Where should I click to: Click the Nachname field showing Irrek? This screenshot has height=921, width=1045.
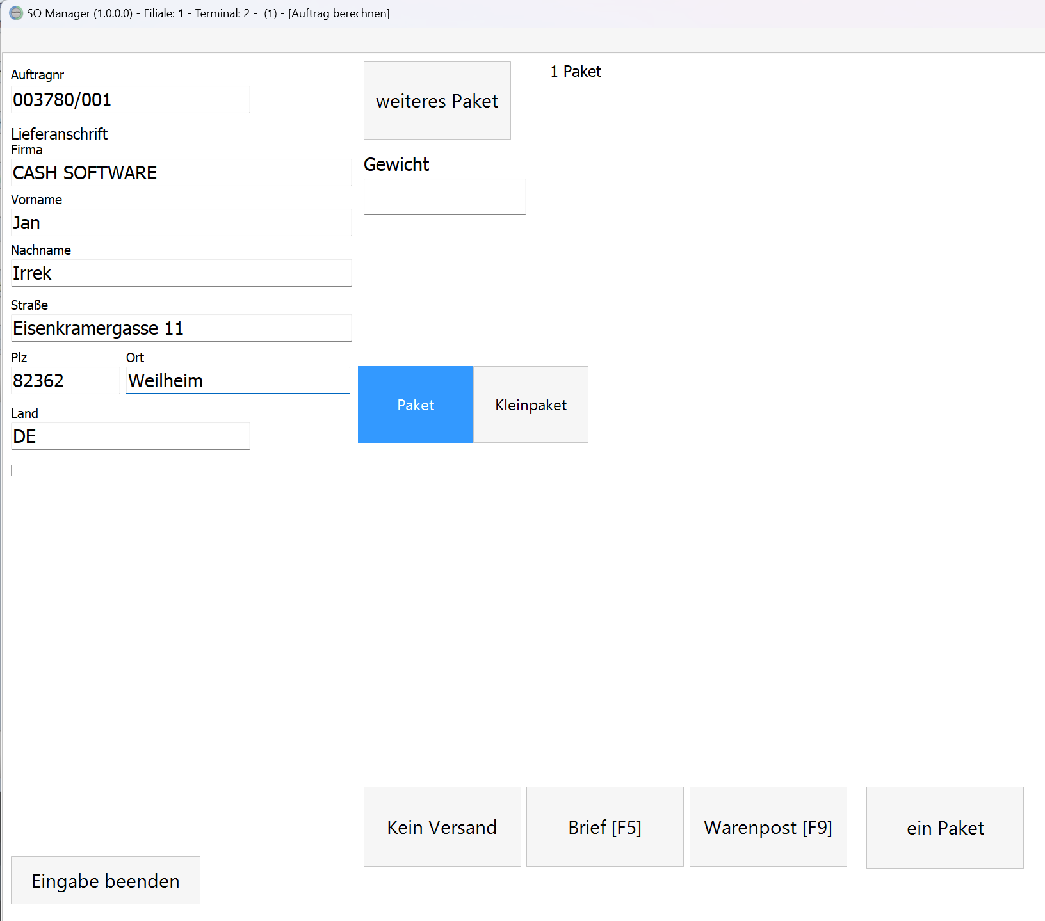181,273
